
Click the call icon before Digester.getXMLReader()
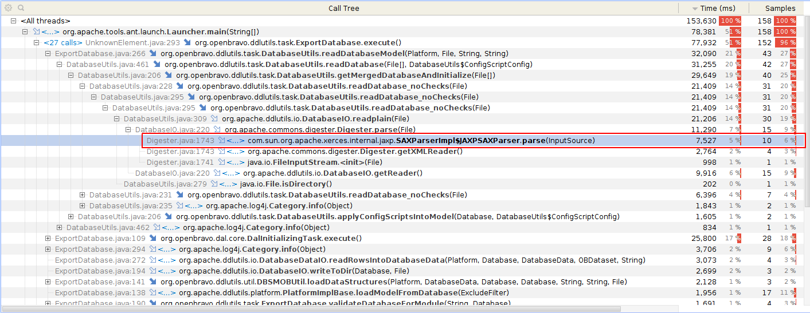tap(222, 152)
